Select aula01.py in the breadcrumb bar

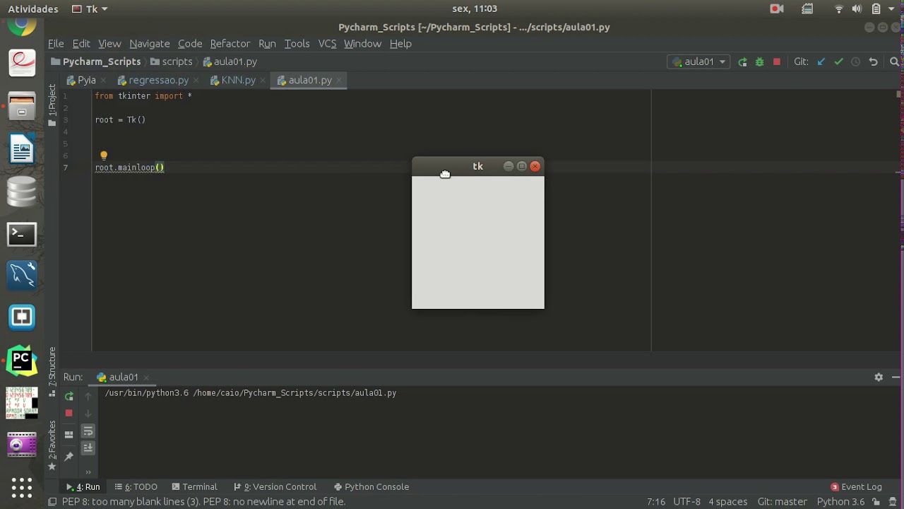coord(230,62)
